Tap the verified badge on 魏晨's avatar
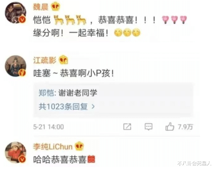This screenshot has height=169, width=214. point(22,20)
